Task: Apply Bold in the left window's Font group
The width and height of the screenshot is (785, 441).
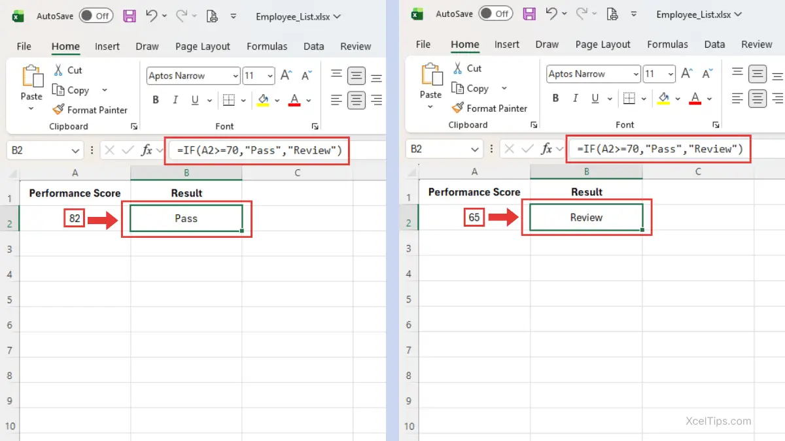Action: [156, 100]
